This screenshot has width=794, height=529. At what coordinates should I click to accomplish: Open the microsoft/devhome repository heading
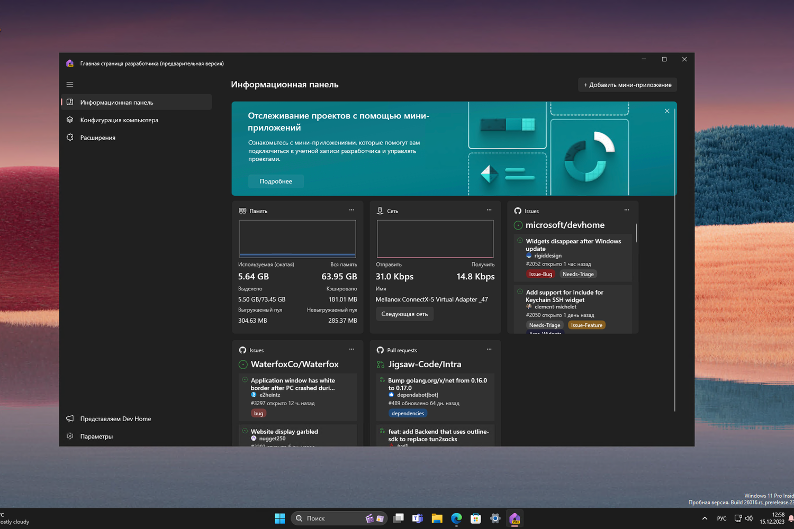pyautogui.click(x=565, y=225)
